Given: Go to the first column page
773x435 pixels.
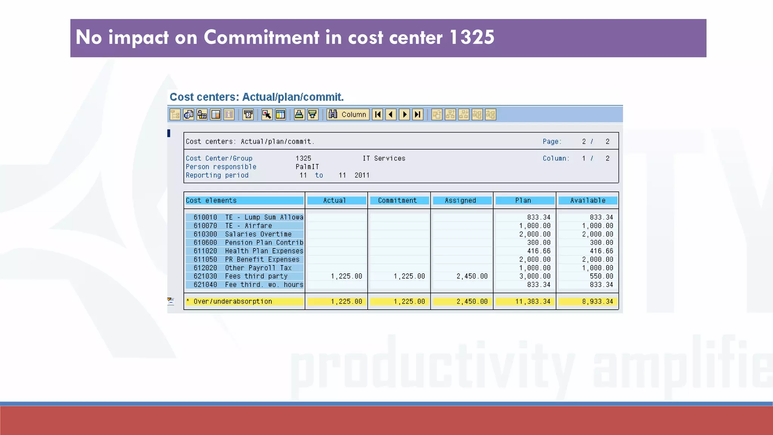Looking at the screenshot, I should 377,114.
